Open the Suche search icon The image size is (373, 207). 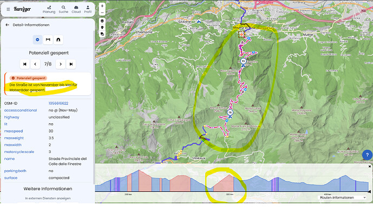pos(63,10)
